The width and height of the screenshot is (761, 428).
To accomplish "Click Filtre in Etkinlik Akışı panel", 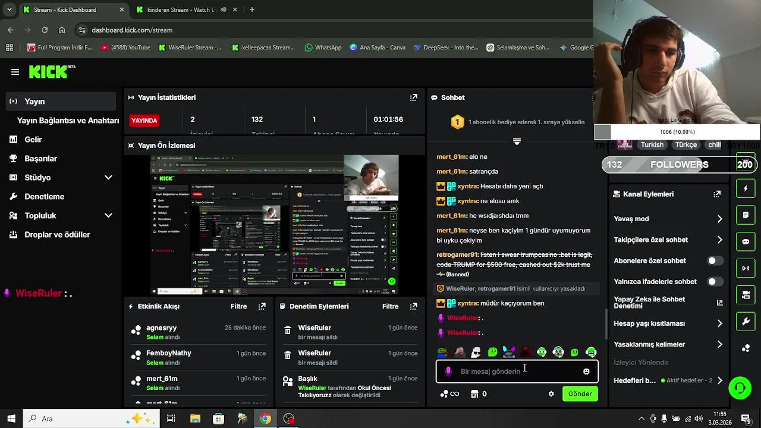I will point(238,306).
